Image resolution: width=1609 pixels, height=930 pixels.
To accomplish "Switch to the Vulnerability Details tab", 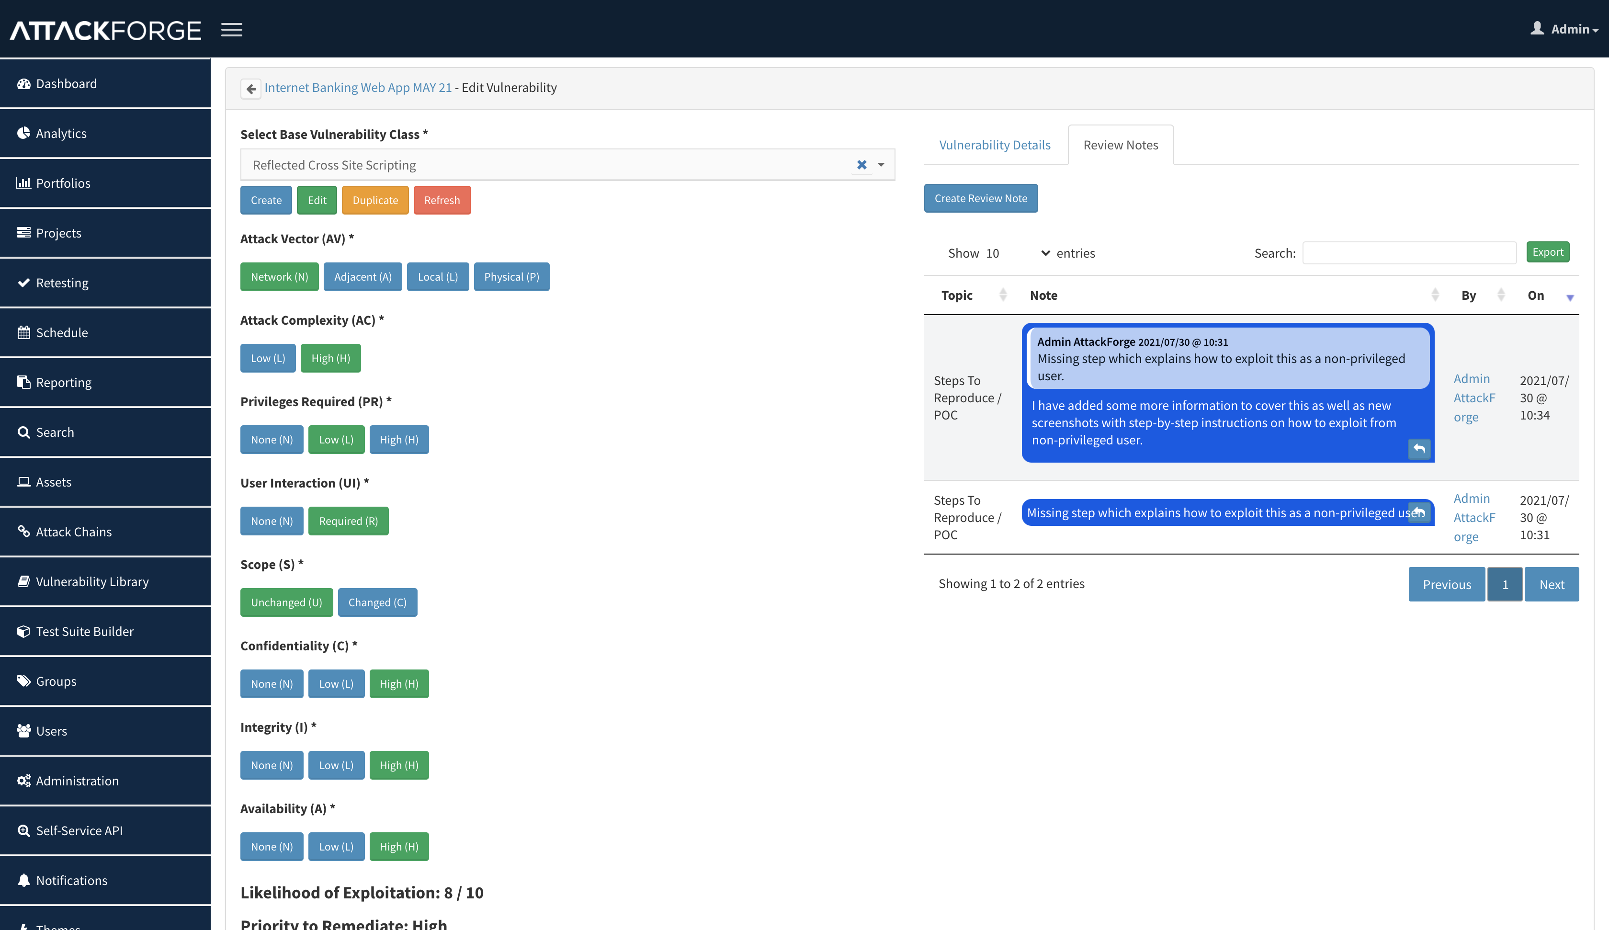I will 994,145.
